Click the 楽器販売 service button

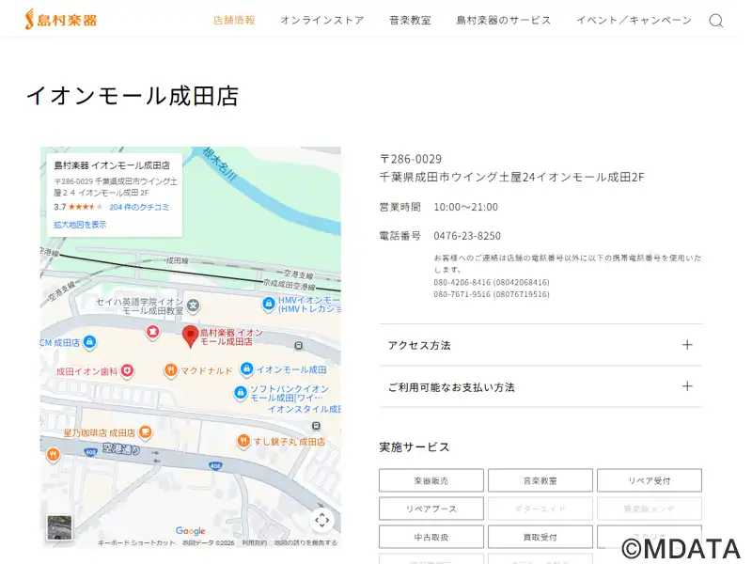pos(431,480)
